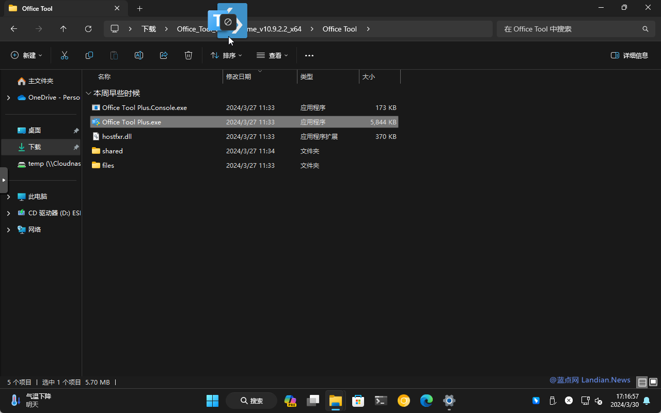Screen dimensions: 661x413
Task: Click the Downloads breadcrumb segment
Action: pos(149,29)
